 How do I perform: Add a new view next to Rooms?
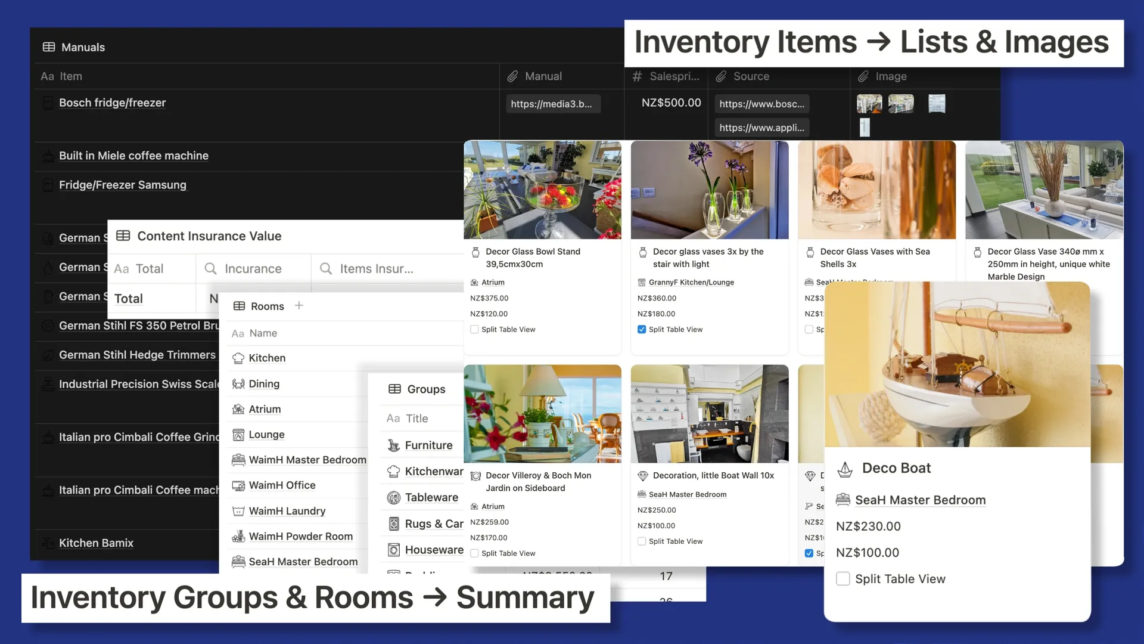coord(299,305)
